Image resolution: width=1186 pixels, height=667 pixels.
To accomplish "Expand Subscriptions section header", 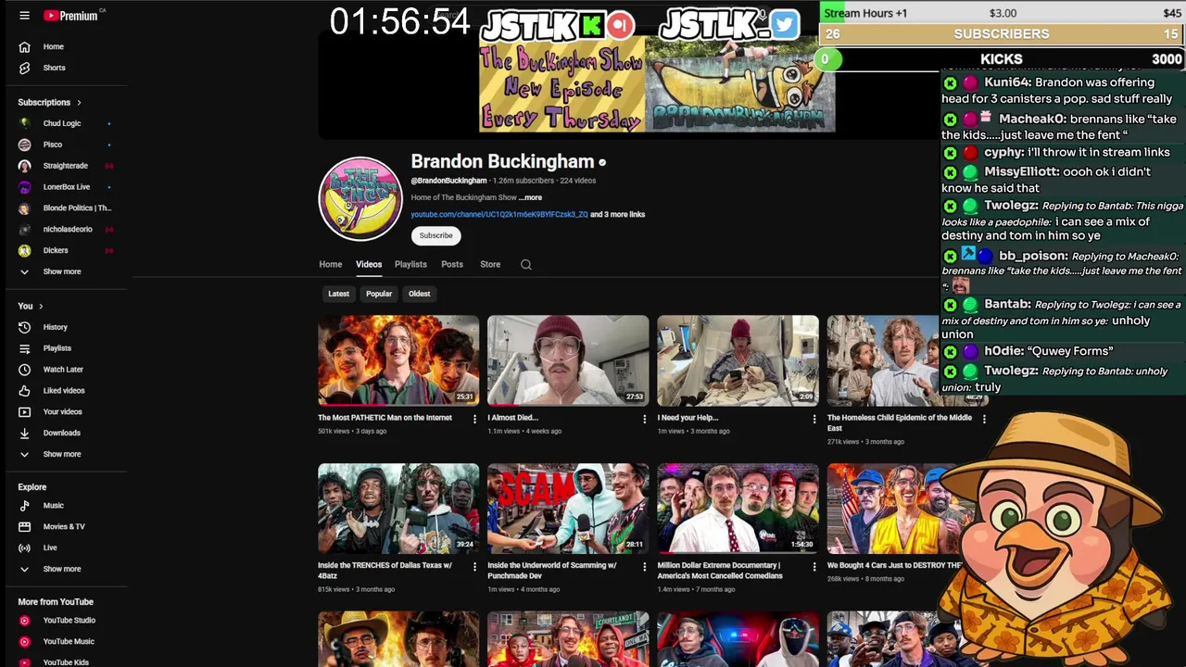I will [50, 102].
